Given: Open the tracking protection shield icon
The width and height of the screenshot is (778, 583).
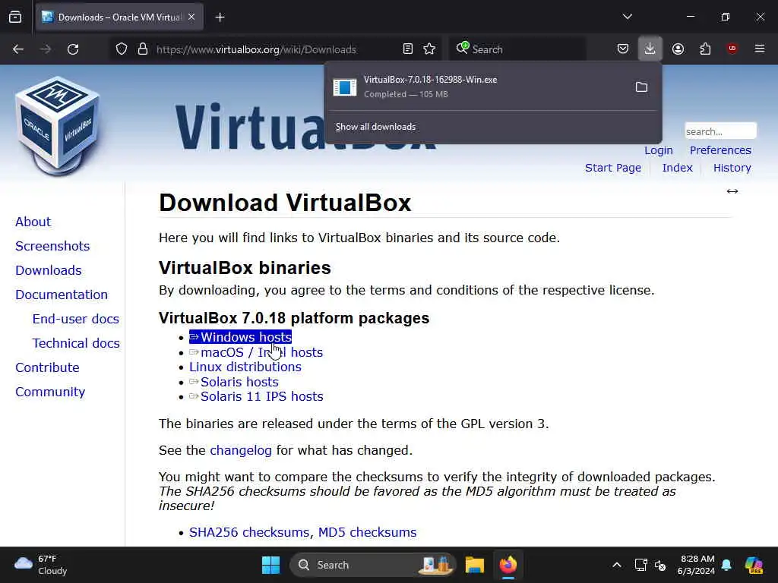Looking at the screenshot, I should (x=122, y=49).
